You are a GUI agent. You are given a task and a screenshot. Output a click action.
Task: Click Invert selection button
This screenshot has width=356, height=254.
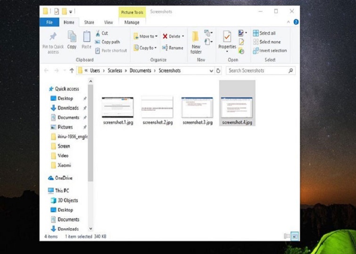pos(270,50)
